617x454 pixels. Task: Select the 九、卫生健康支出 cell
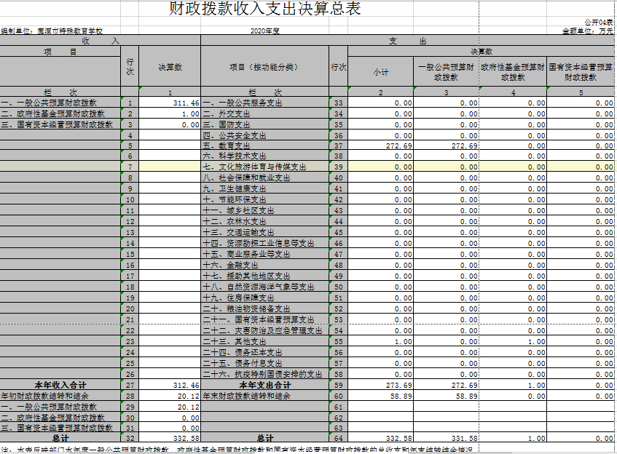(x=265, y=188)
